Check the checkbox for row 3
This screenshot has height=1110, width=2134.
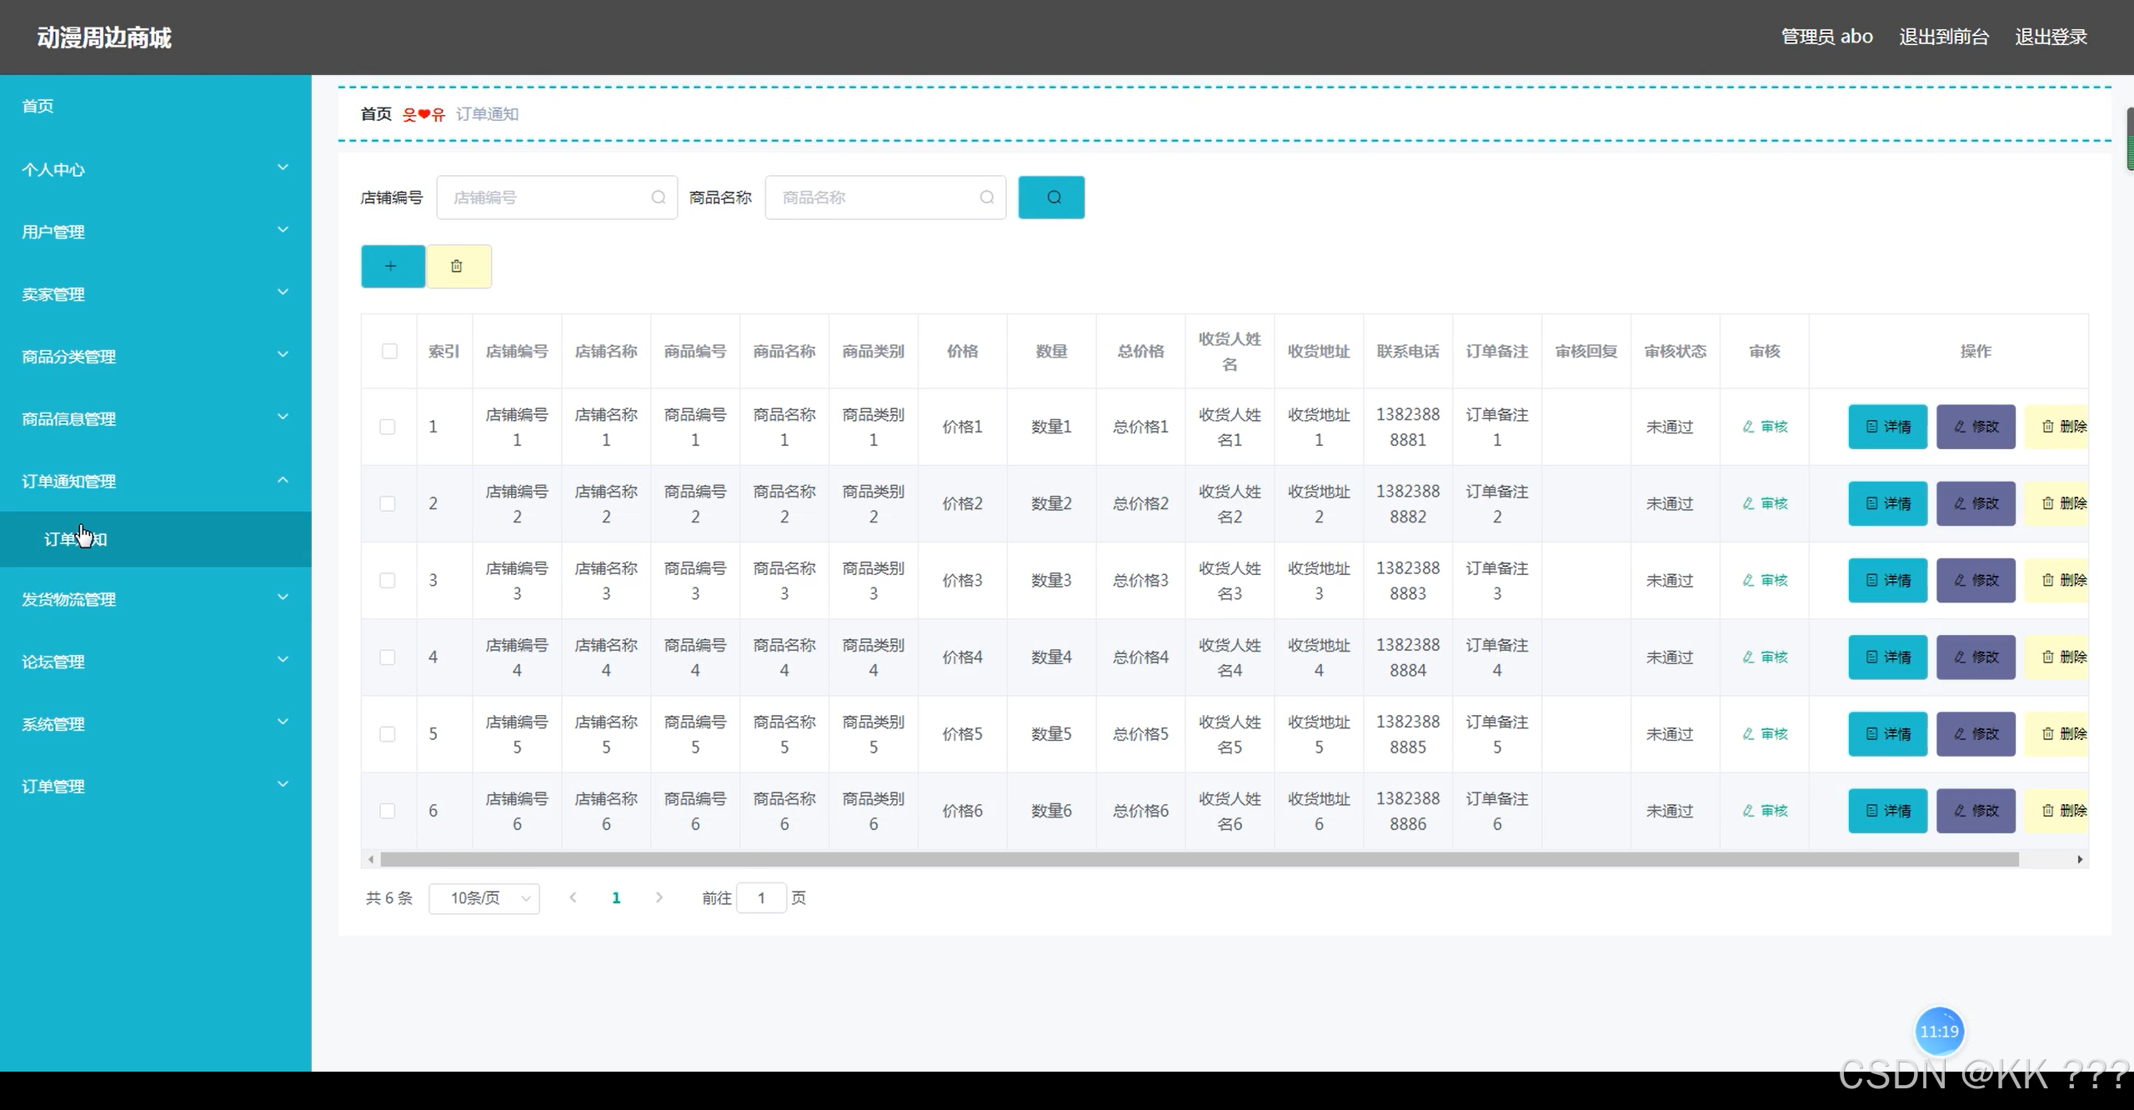388,580
